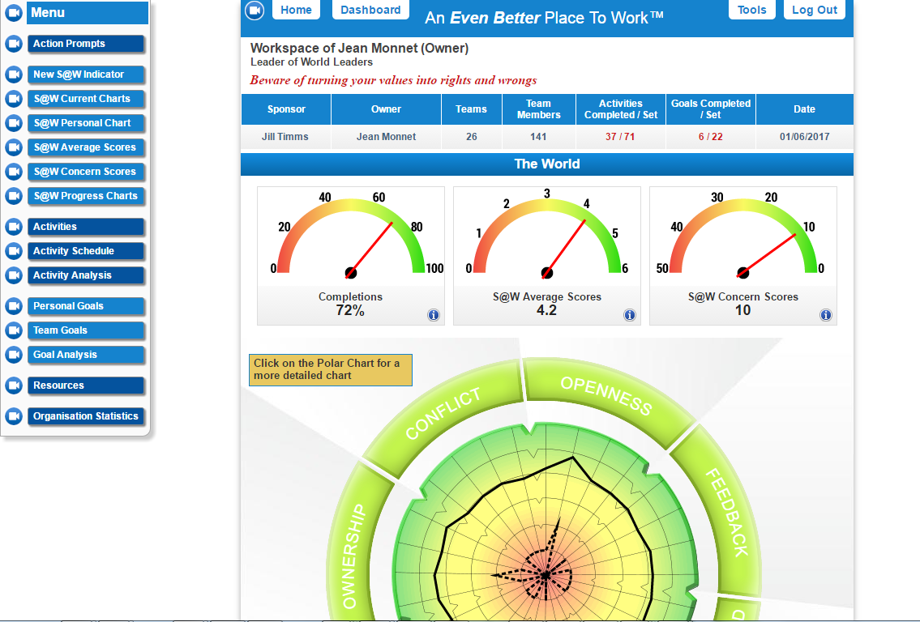This screenshot has width=920, height=622.
Task: Click the video icon beside Personal Goals
Action: (x=14, y=306)
